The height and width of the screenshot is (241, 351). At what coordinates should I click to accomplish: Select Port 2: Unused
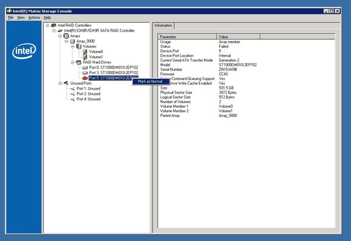click(88, 94)
